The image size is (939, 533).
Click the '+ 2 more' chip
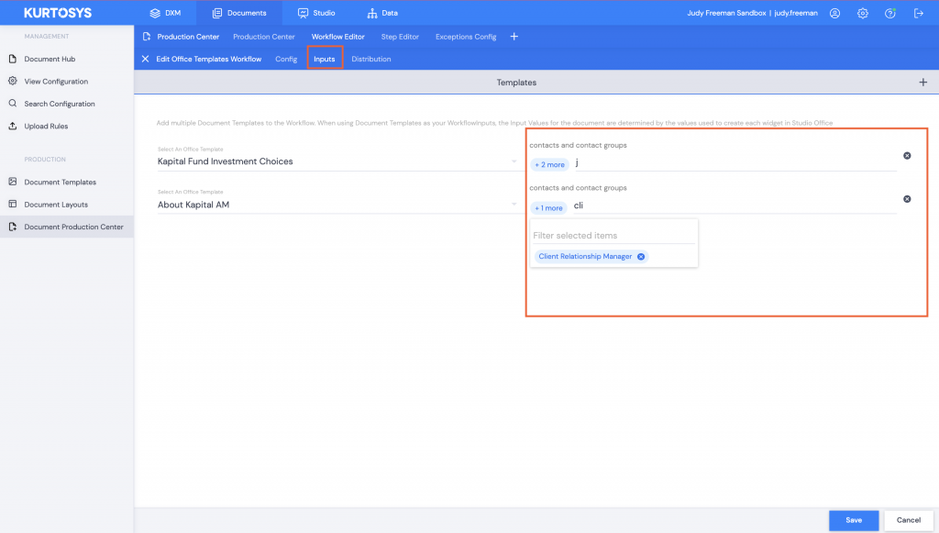[x=550, y=165]
